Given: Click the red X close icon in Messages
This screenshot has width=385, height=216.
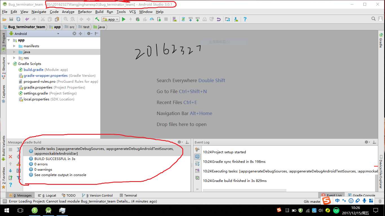Looking at the screenshot, I should (x=10, y=157).
